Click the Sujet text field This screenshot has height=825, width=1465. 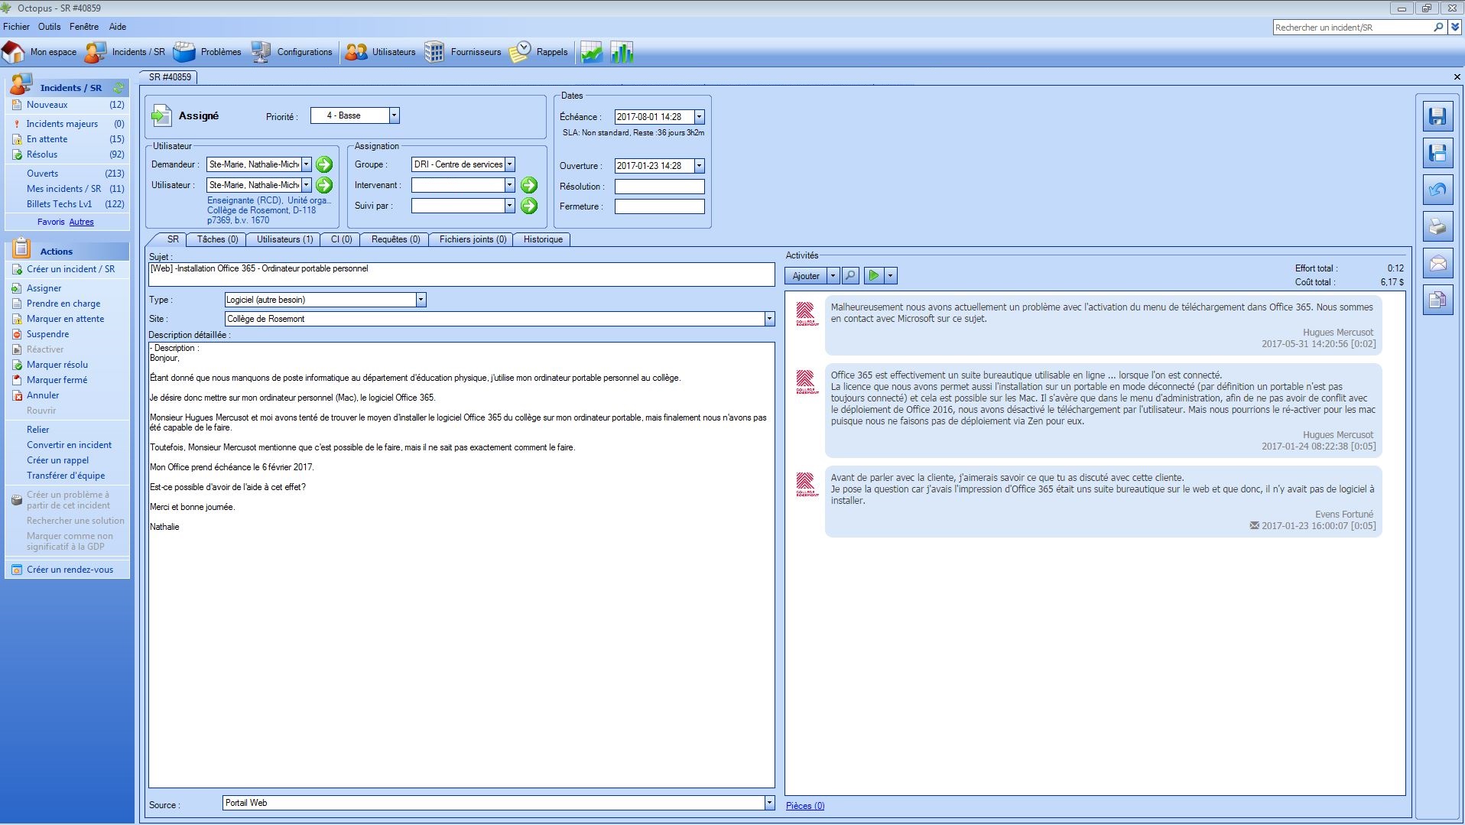(x=461, y=274)
